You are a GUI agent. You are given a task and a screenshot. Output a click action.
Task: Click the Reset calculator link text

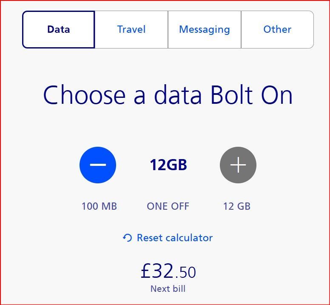click(175, 238)
